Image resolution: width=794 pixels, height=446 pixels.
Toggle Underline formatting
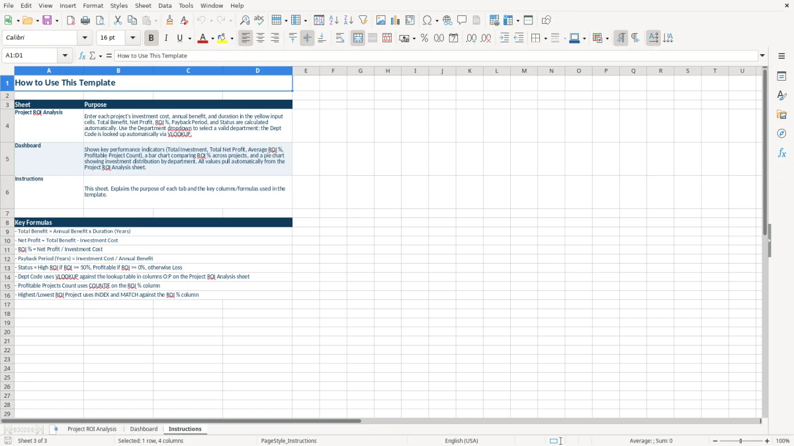180,38
